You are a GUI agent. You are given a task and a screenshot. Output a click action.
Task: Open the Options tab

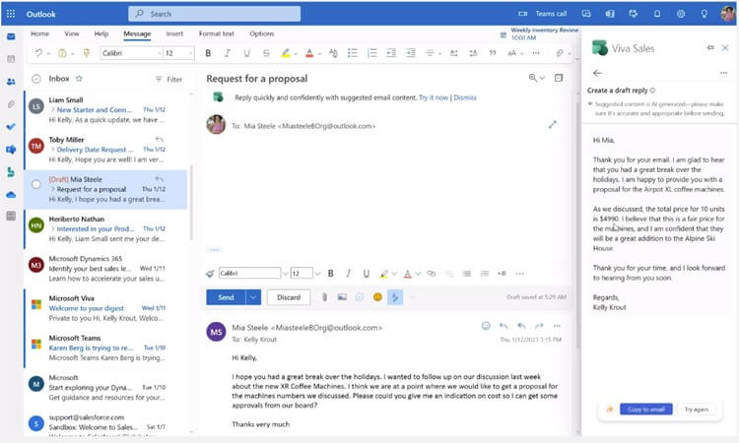pos(261,33)
